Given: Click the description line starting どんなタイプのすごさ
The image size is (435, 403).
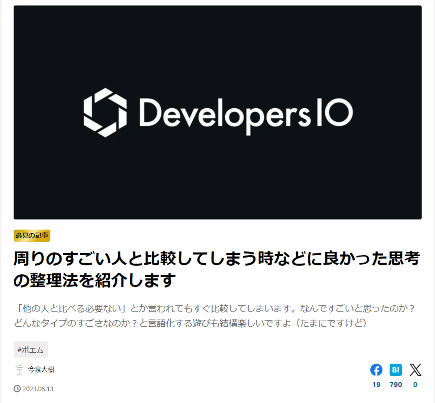Looking at the screenshot, I should tap(190, 323).
